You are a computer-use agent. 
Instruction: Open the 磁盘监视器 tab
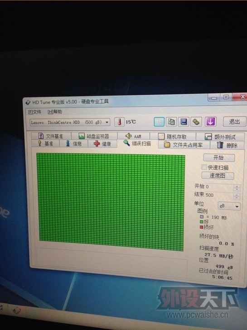pos(94,136)
